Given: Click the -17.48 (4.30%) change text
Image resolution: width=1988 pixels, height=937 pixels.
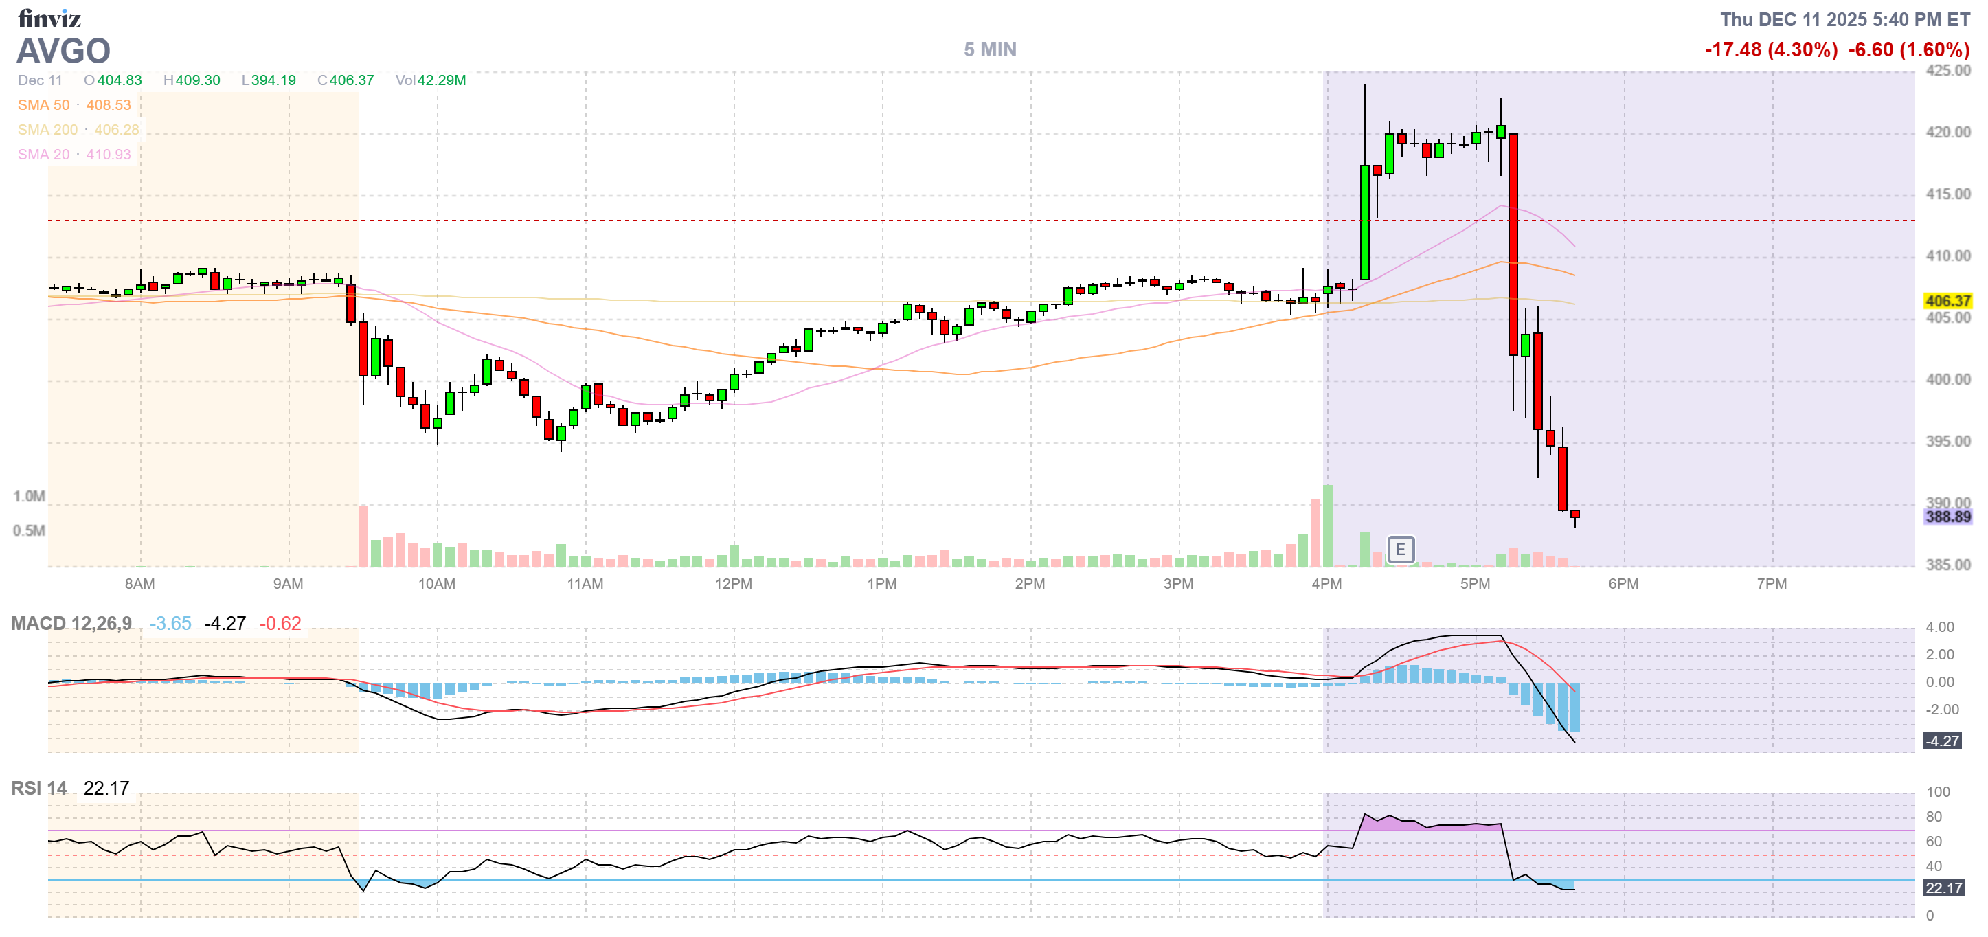Looking at the screenshot, I should pyautogui.click(x=1770, y=50).
